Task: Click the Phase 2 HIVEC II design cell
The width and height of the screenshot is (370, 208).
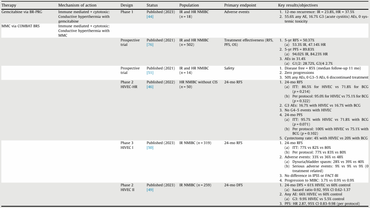Action: (x=127, y=187)
